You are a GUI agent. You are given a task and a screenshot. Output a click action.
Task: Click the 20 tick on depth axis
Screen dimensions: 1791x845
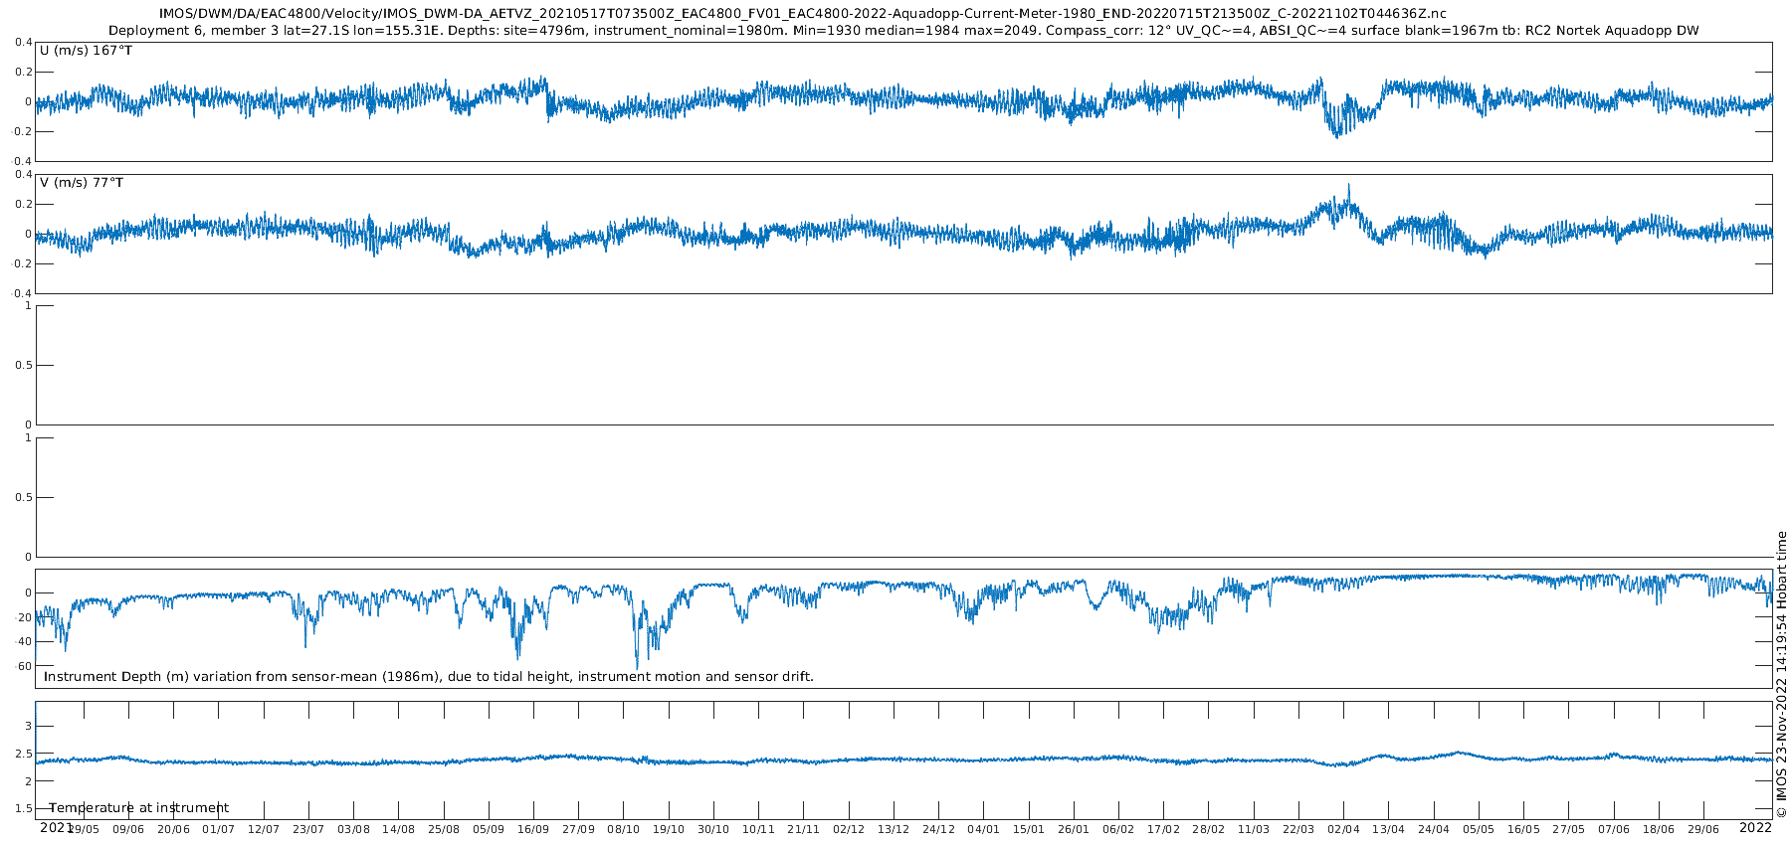(x=25, y=617)
